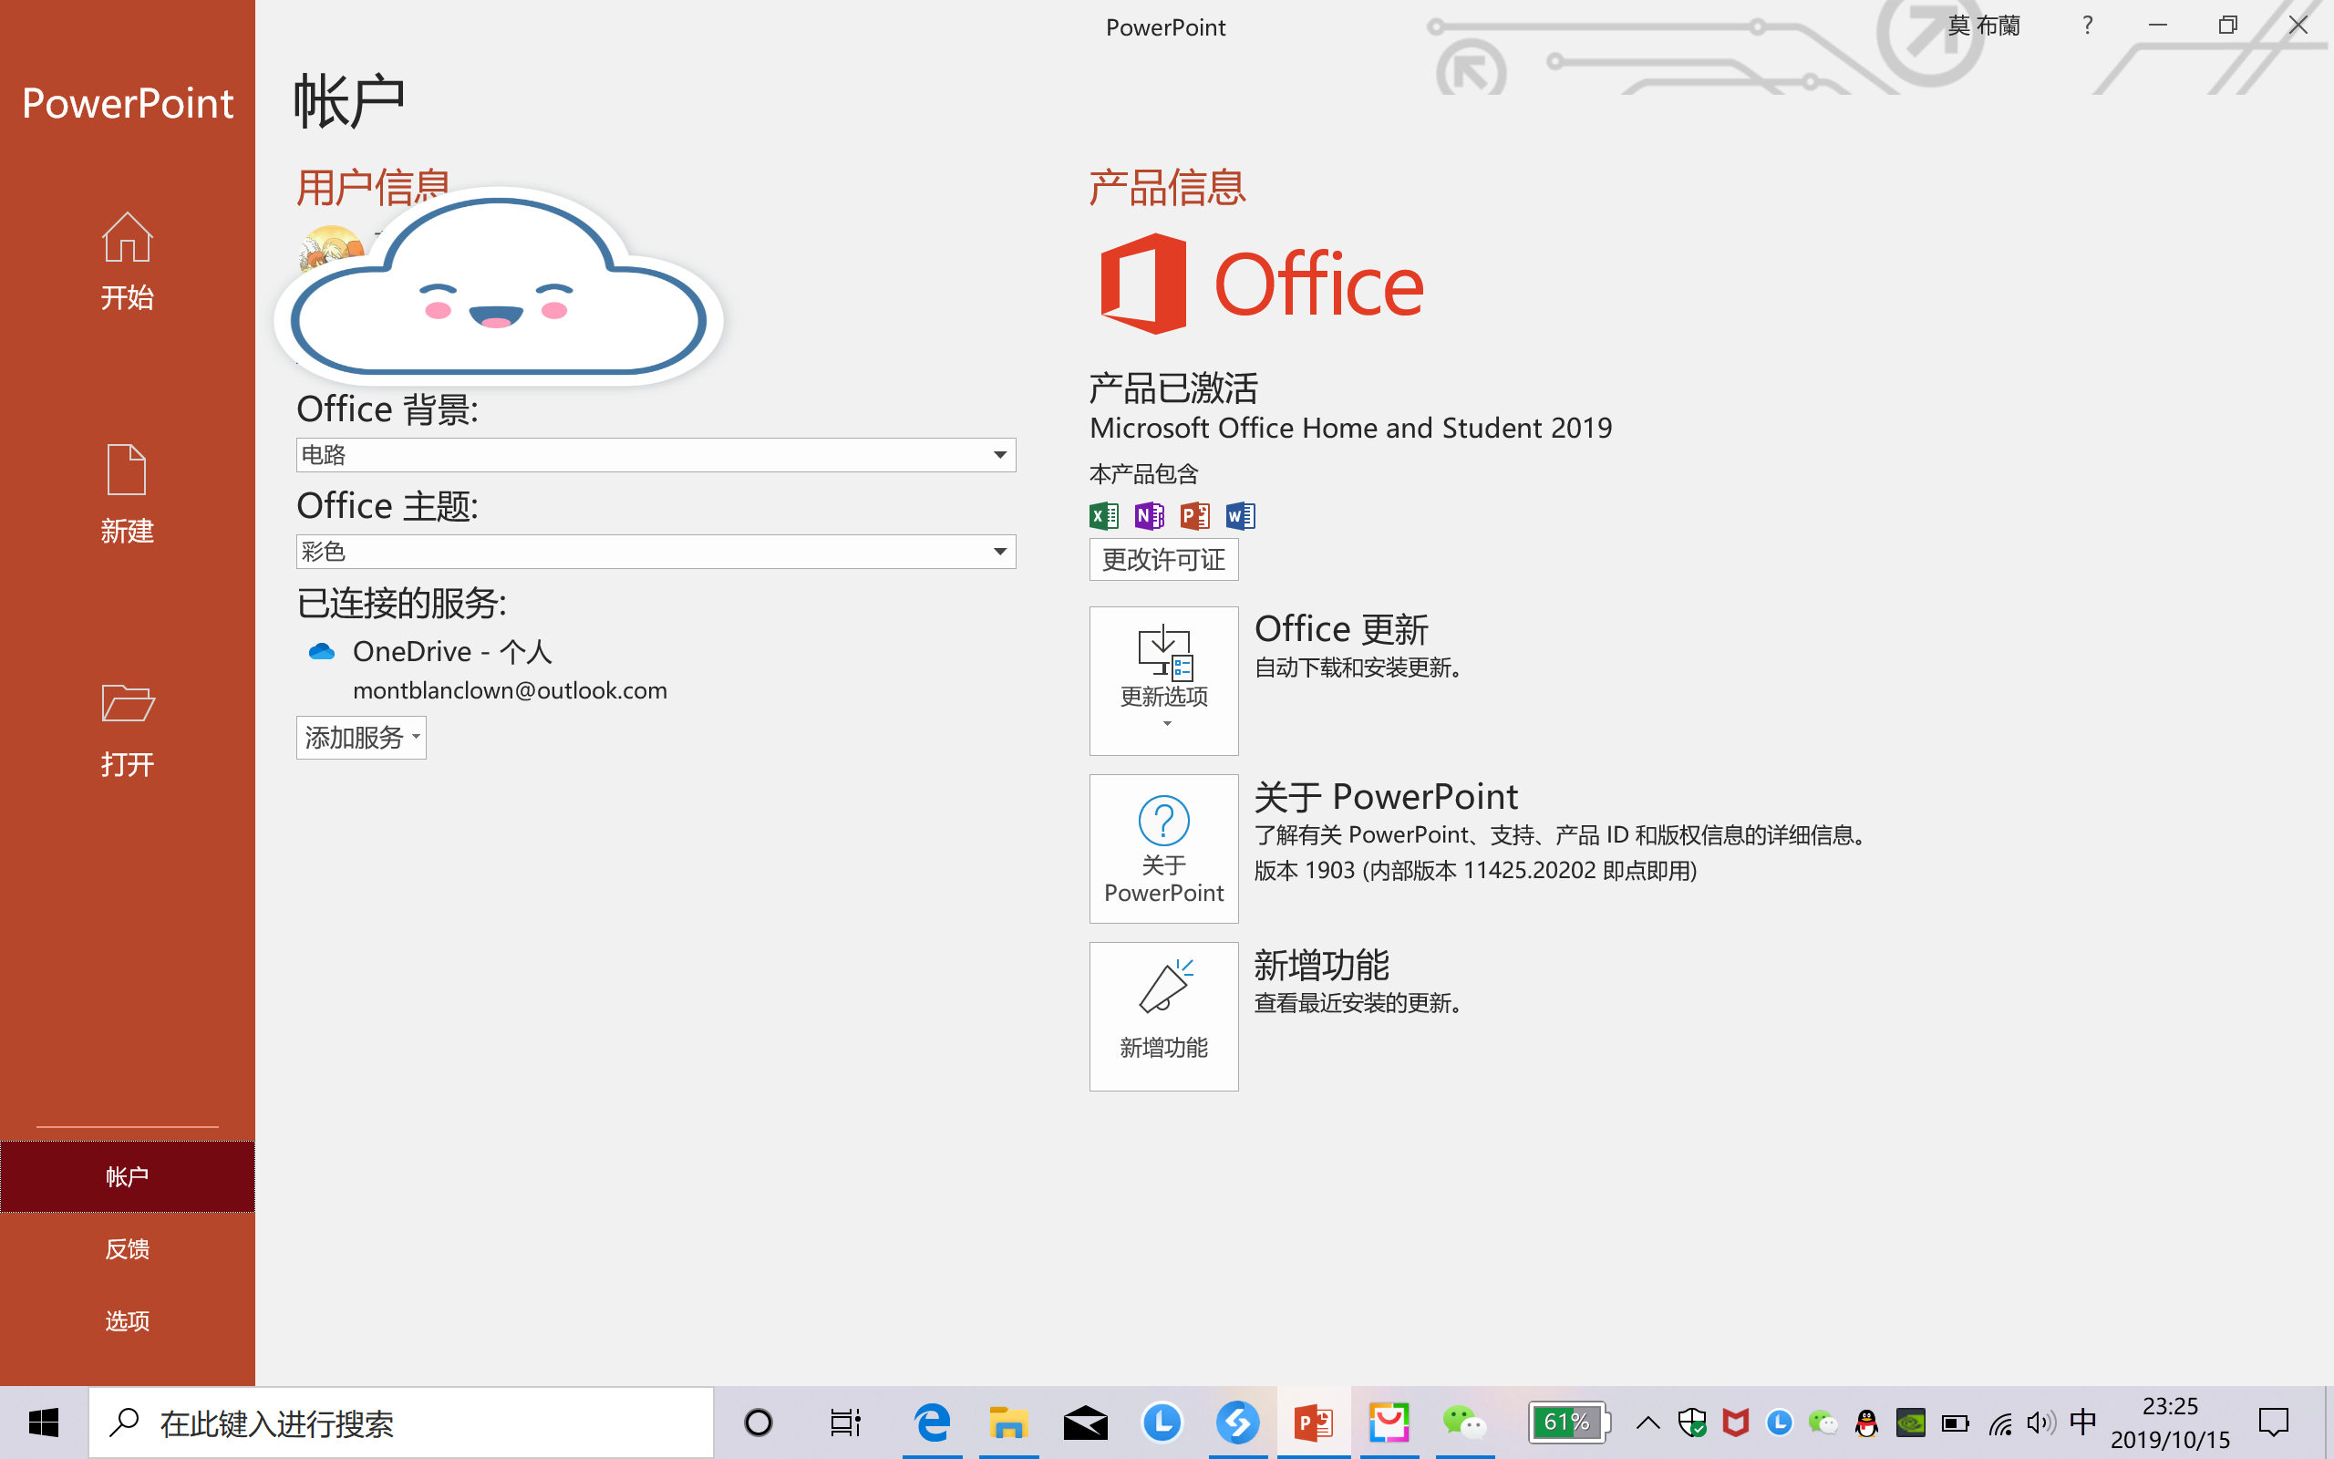This screenshot has height=1459, width=2334.
Task: Click the Excel icon under 本产品包含
Action: (x=1104, y=516)
